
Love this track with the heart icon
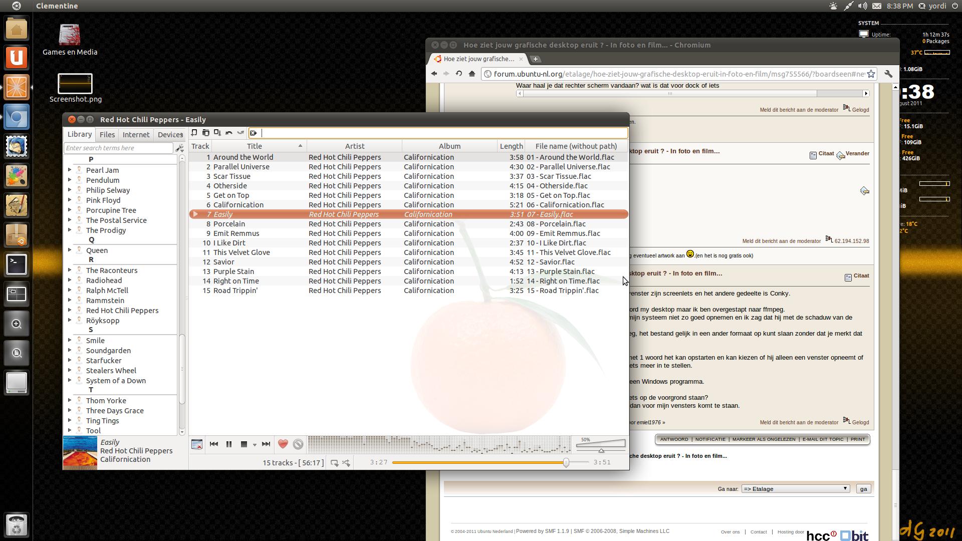283,444
